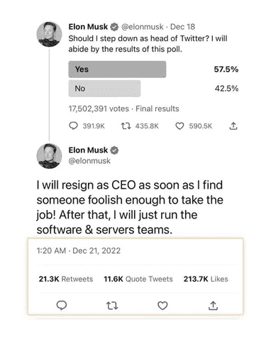Click share icon on the poll tweet
The image size is (271, 339).
click(233, 126)
